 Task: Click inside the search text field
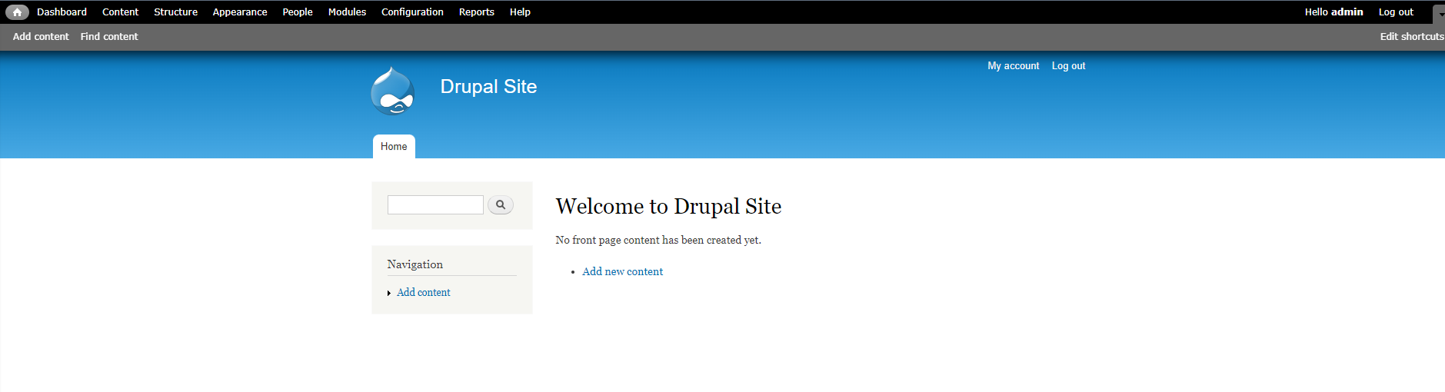pyautogui.click(x=435, y=204)
